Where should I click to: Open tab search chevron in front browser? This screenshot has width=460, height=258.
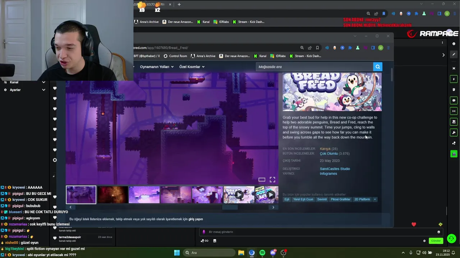click(x=355, y=36)
